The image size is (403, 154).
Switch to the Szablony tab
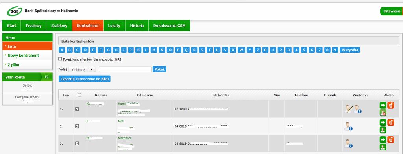pos(59,26)
